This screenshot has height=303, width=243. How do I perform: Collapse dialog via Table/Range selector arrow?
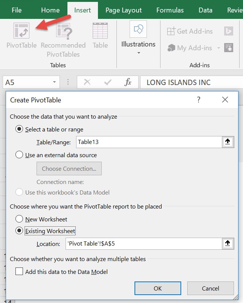(x=228, y=142)
